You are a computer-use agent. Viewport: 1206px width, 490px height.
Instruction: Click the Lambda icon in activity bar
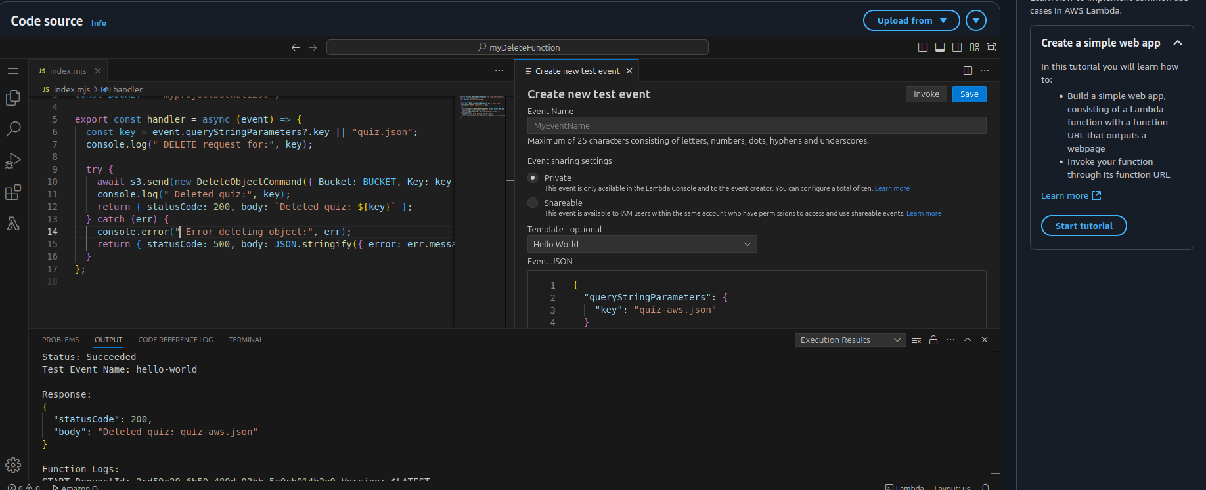click(13, 224)
